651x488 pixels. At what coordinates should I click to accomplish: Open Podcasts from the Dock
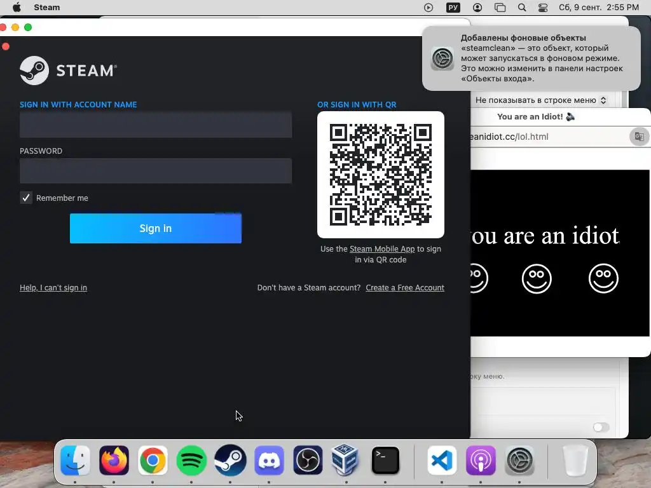pyautogui.click(x=481, y=460)
